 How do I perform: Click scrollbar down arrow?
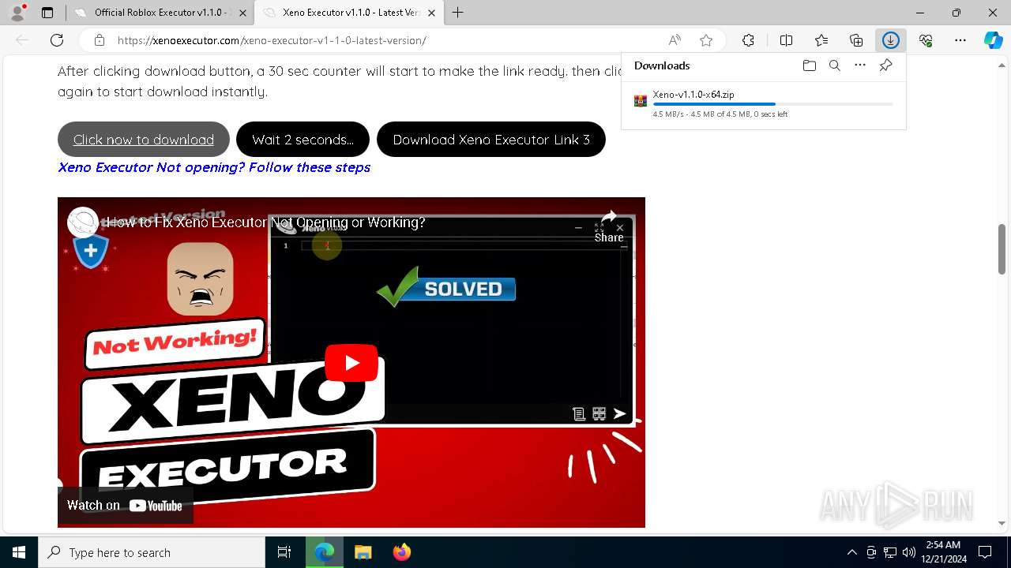pyautogui.click(x=1002, y=522)
